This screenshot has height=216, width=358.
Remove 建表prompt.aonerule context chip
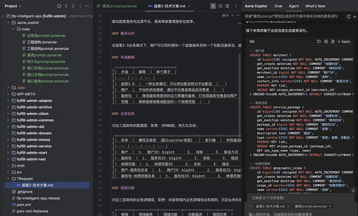pos(330,206)
